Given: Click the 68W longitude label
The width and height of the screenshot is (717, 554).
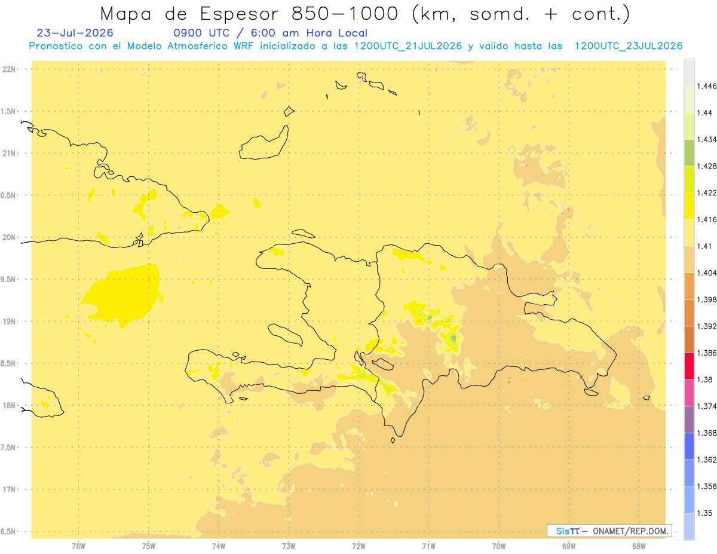Looking at the screenshot, I should 639,546.
